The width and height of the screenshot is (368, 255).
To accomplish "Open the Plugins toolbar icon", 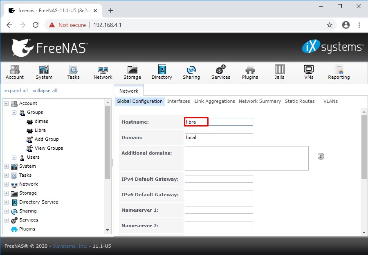I will click(250, 72).
